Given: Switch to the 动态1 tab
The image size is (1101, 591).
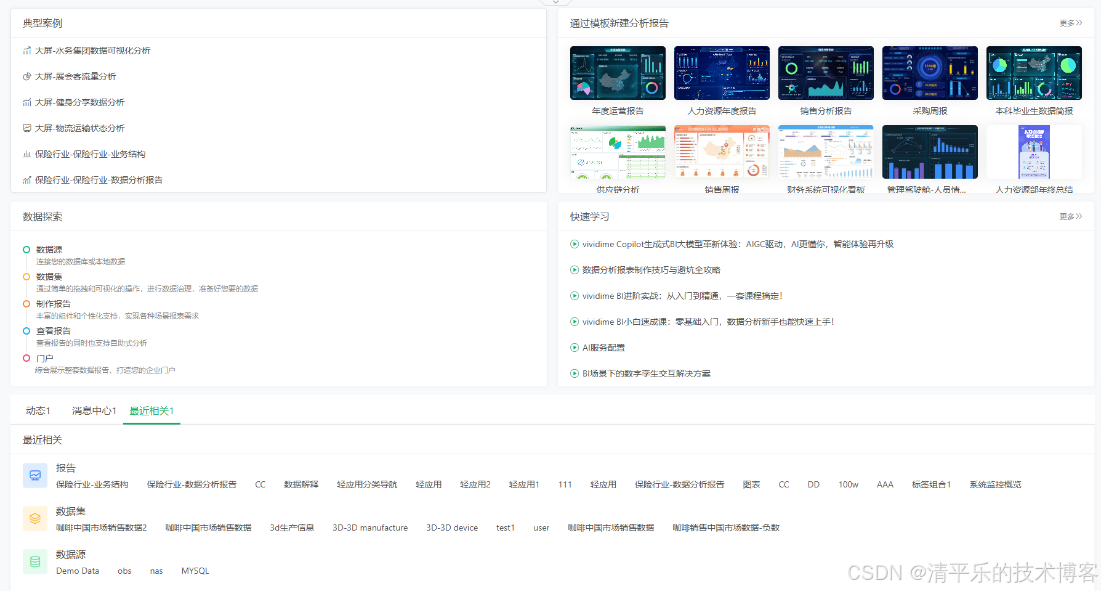Looking at the screenshot, I should coord(38,410).
